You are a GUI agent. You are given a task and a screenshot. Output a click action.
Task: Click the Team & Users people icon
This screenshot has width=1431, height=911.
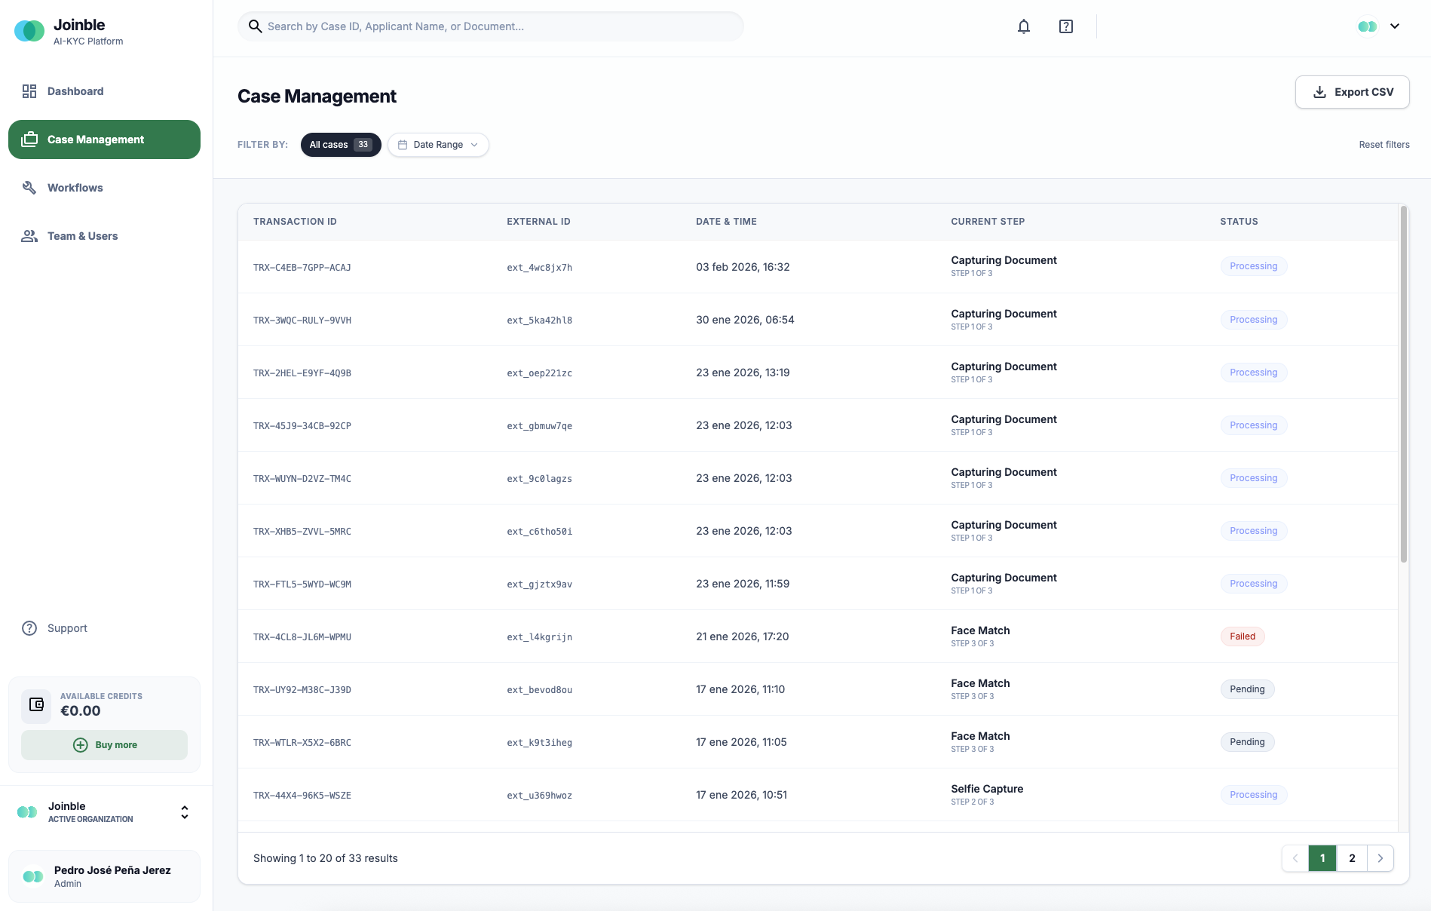pyautogui.click(x=29, y=235)
